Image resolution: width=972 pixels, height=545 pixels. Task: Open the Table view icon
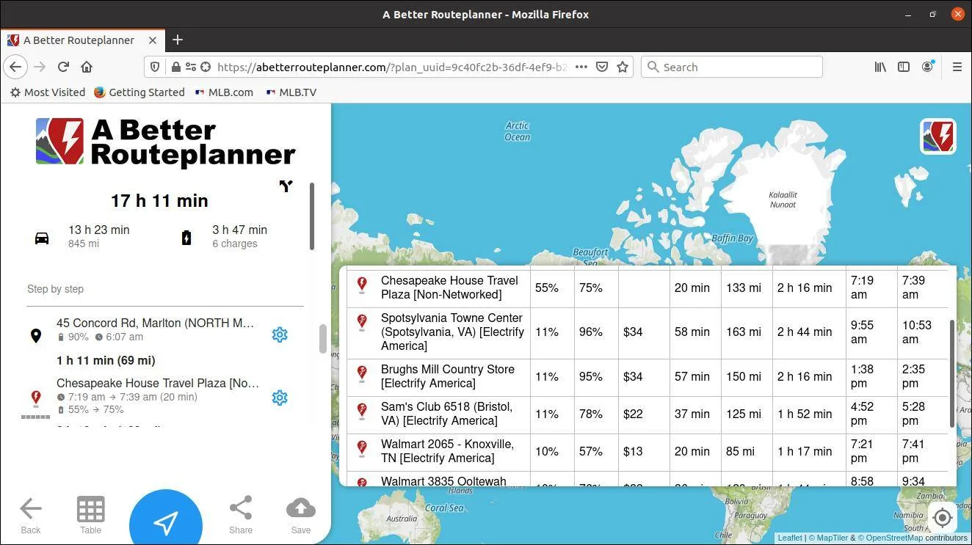coord(90,509)
